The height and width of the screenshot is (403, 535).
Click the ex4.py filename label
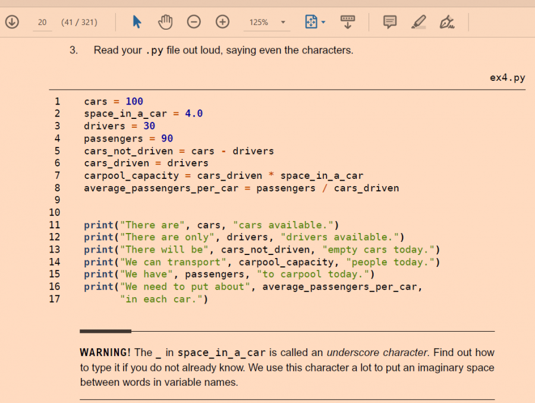tap(507, 78)
